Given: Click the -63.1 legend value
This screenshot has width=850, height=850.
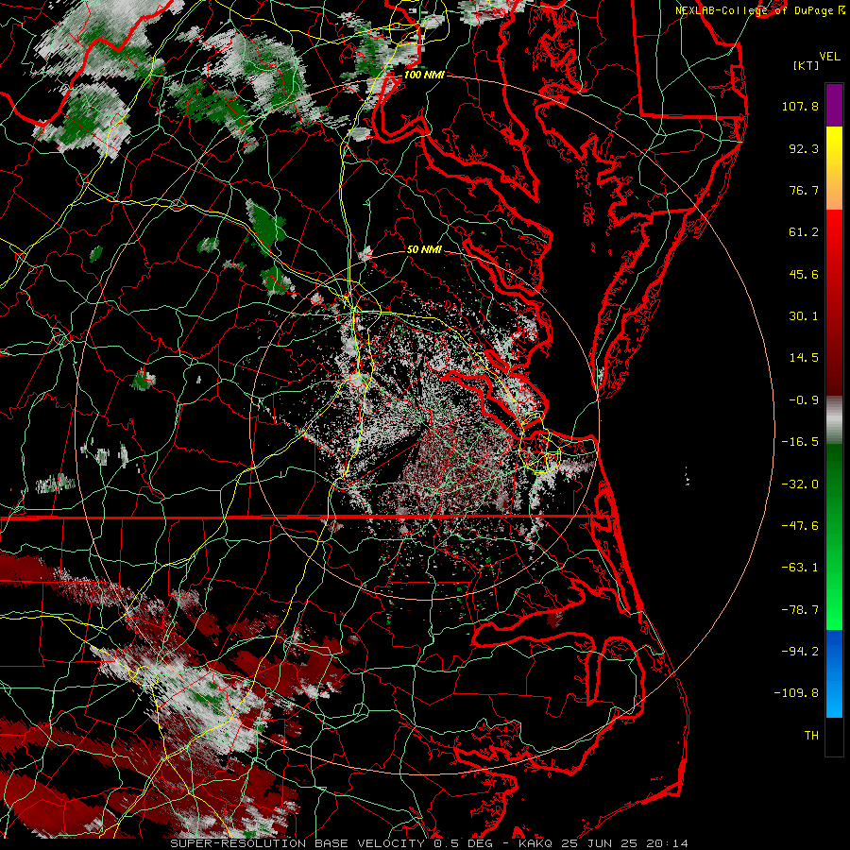Looking at the screenshot, I should point(800,568).
